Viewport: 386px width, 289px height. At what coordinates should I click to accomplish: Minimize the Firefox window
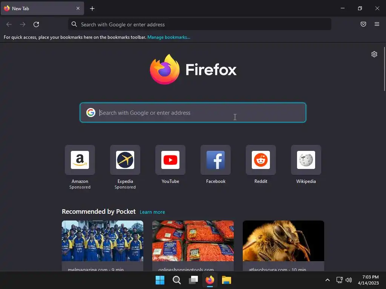point(342,8)
